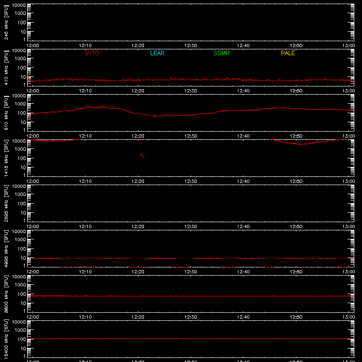Click 12:40 tick label under the 2695 MHz panel
This screenshot has height=362, width=362.
click(x=243, y=227)
